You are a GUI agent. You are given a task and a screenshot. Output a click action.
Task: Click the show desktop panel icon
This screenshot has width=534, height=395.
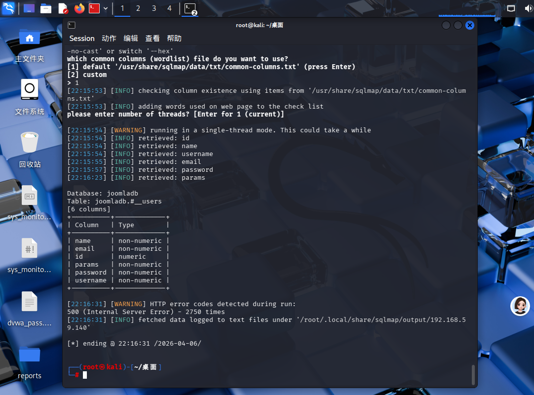29,8
